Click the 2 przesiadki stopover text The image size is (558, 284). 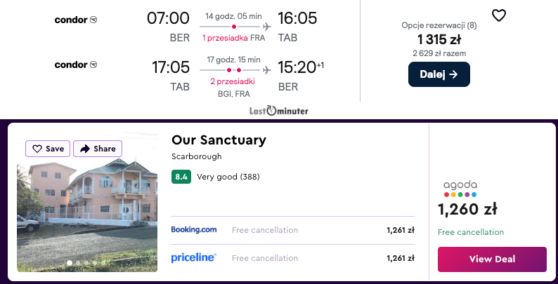point(232,81)
